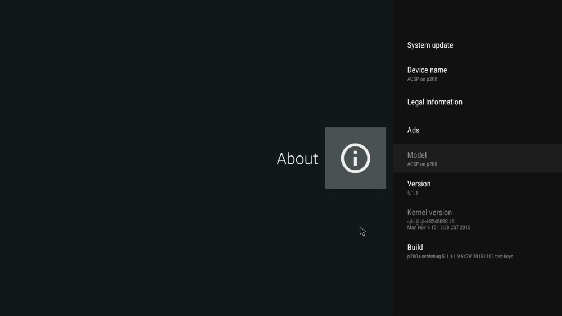The image size is (562, 316).
Task: Select the Device name entry
Action: click(x=427, y=70)
